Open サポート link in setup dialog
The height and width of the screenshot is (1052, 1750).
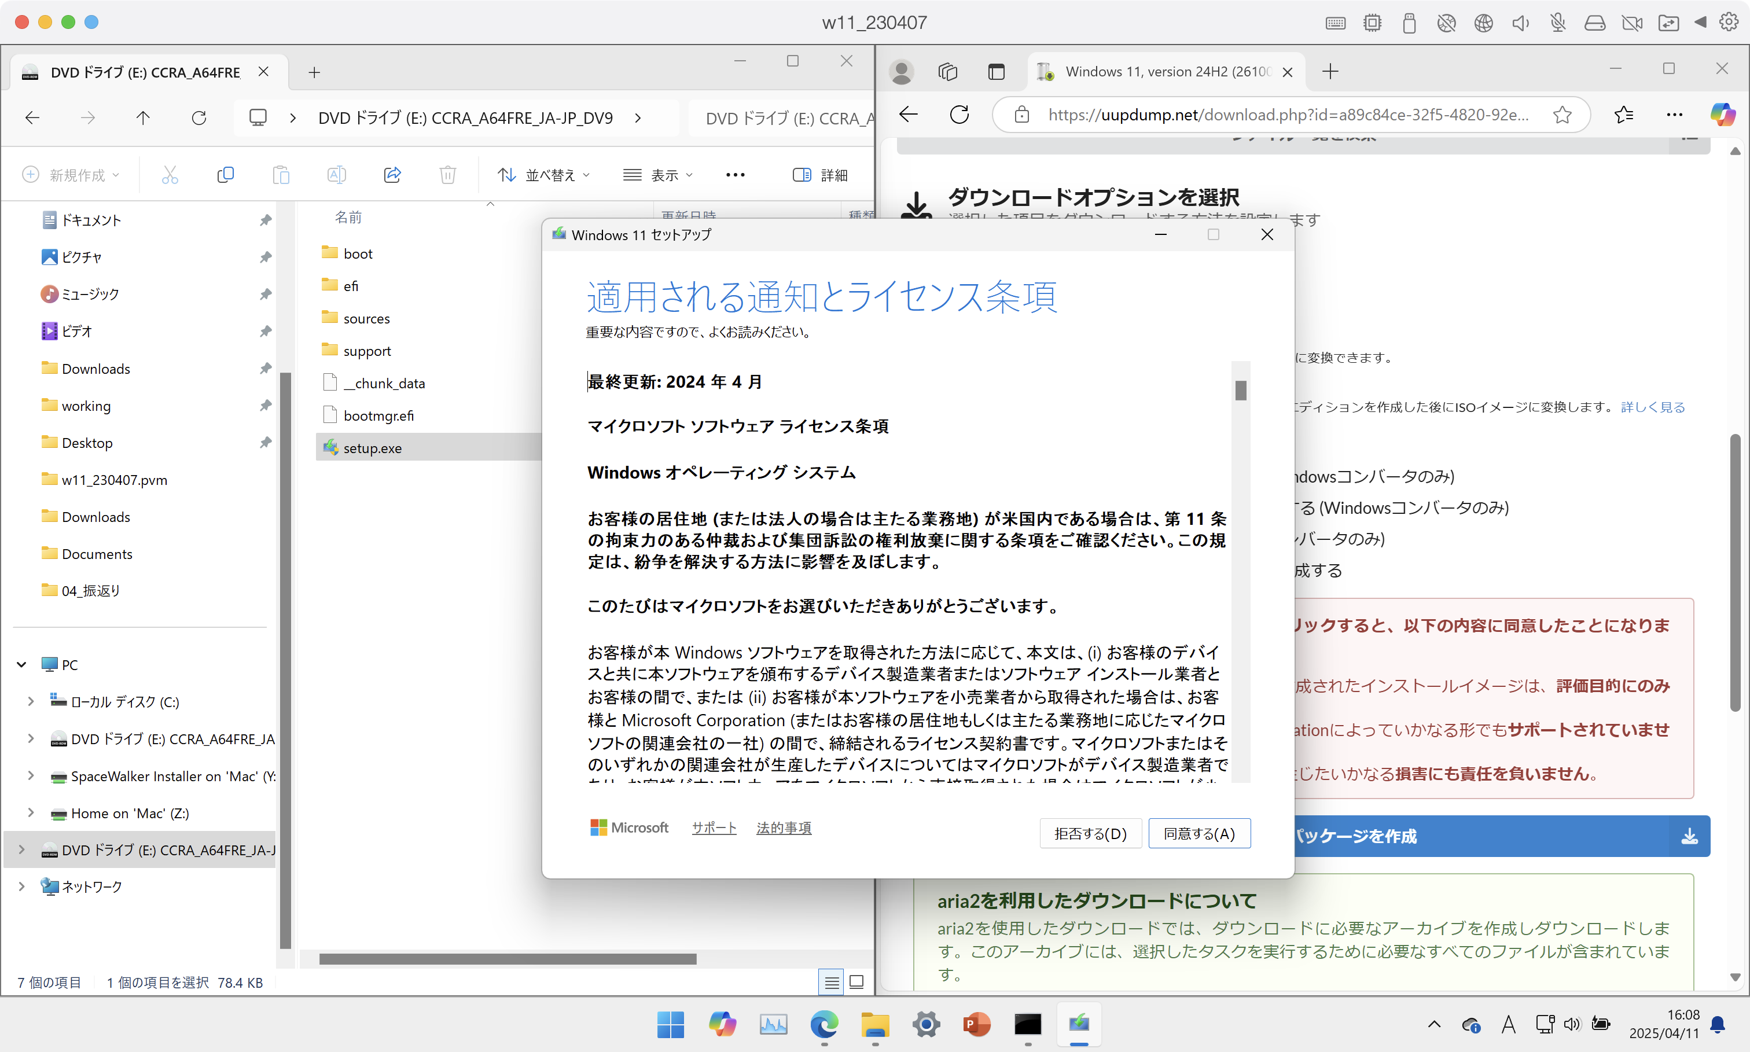715,828
